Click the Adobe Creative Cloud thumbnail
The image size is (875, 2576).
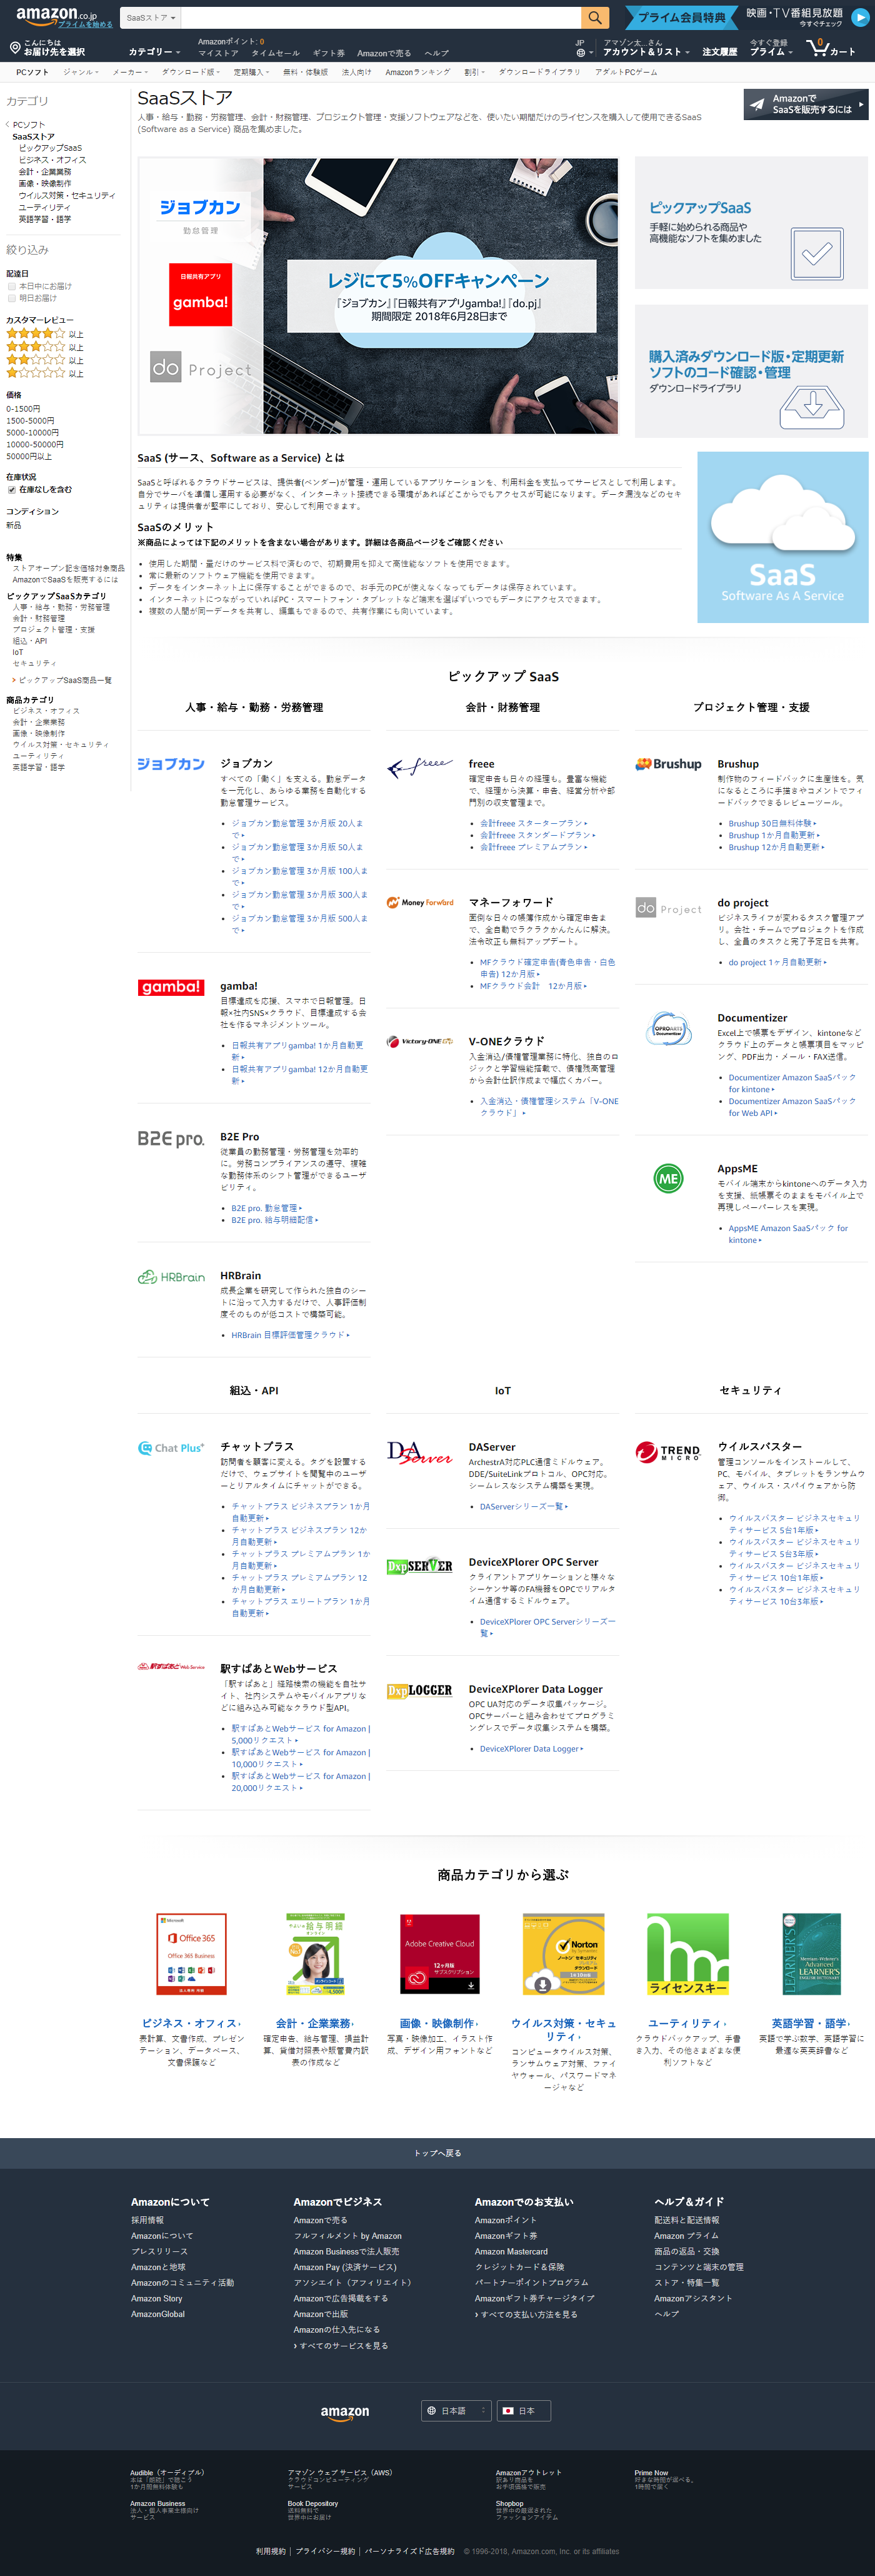click(x=439, y=1955)
